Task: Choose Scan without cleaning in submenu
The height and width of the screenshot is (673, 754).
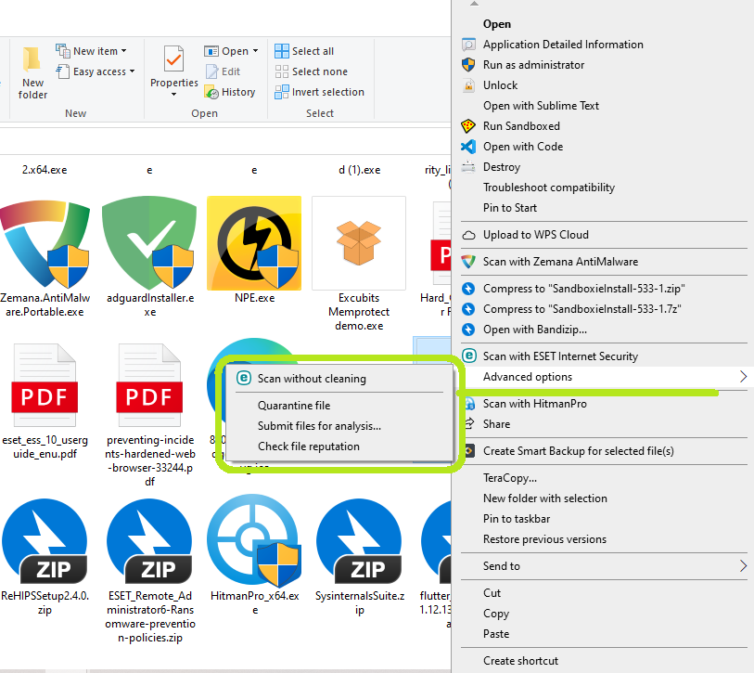Action: point(339,379)
